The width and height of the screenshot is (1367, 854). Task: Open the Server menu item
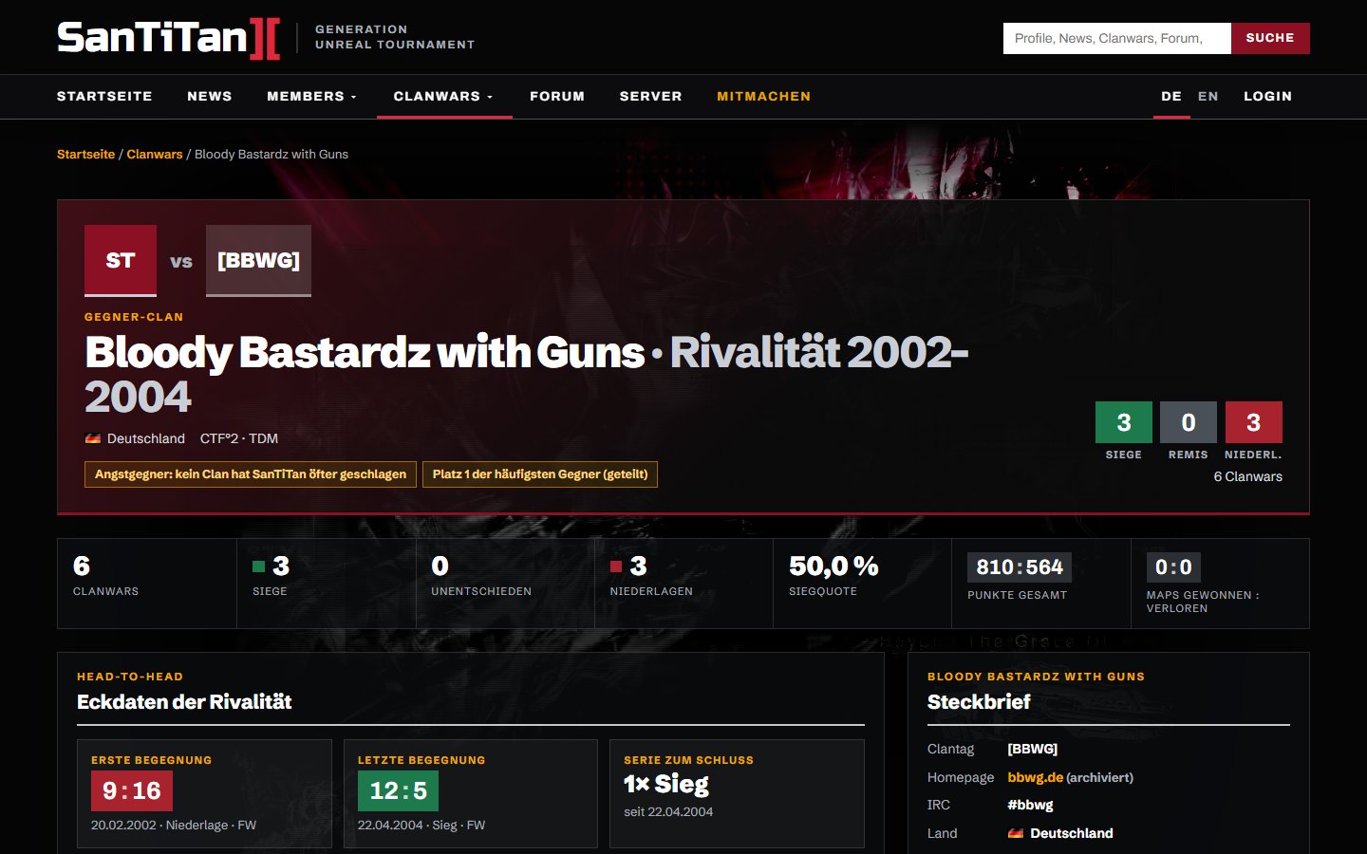click(x=651, y=97)
